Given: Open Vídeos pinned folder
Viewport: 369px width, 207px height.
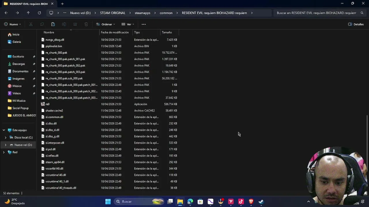Looking at the screenshot, I should tap(16, 93).
